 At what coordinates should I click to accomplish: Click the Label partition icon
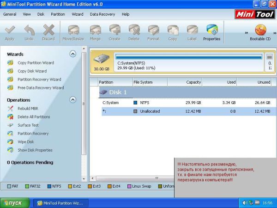(x=192, y=30)
